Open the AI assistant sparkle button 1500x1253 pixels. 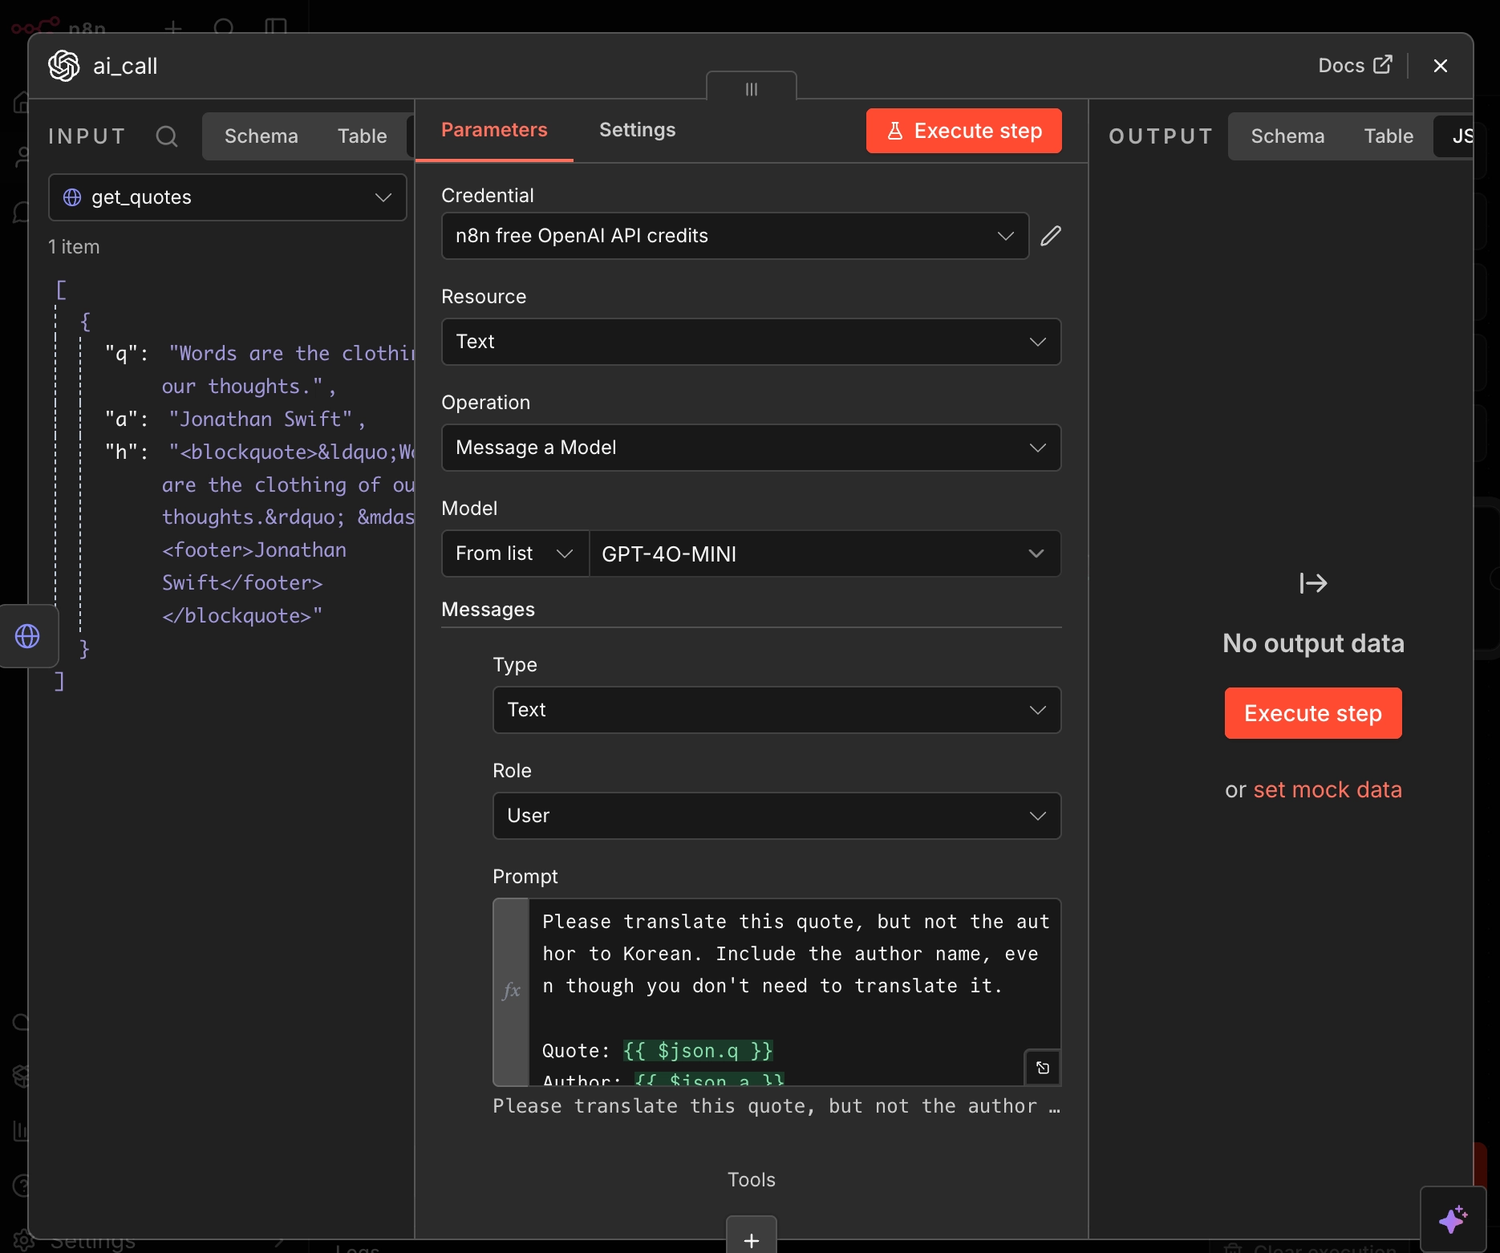(x=1453, y=1219)
